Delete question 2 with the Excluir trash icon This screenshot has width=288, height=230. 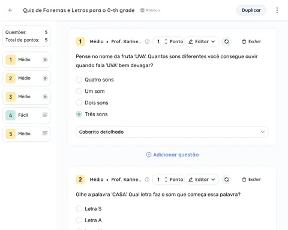251,180
